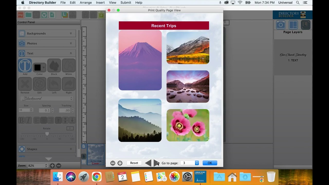Open the View menu
Screen dimensions: 329x185
click(x=113, y=3)
